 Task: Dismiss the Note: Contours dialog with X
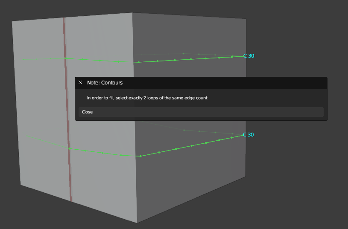80,82
